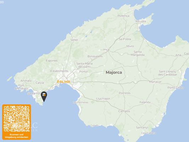Select the Esporles label

(x=52, y=61)
